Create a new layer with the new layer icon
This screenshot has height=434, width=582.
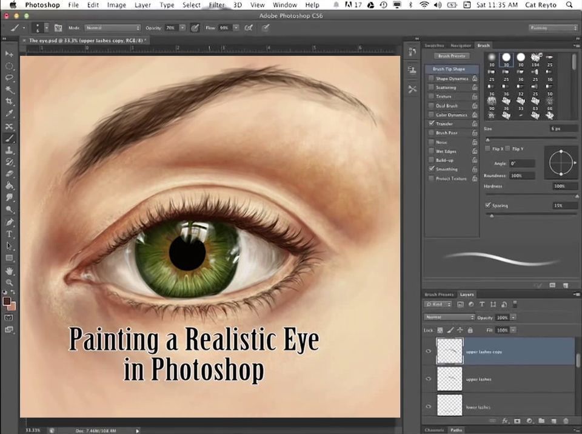tap(554, 421)
